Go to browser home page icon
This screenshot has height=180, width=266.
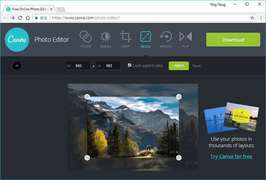click(x=28, y=18)
